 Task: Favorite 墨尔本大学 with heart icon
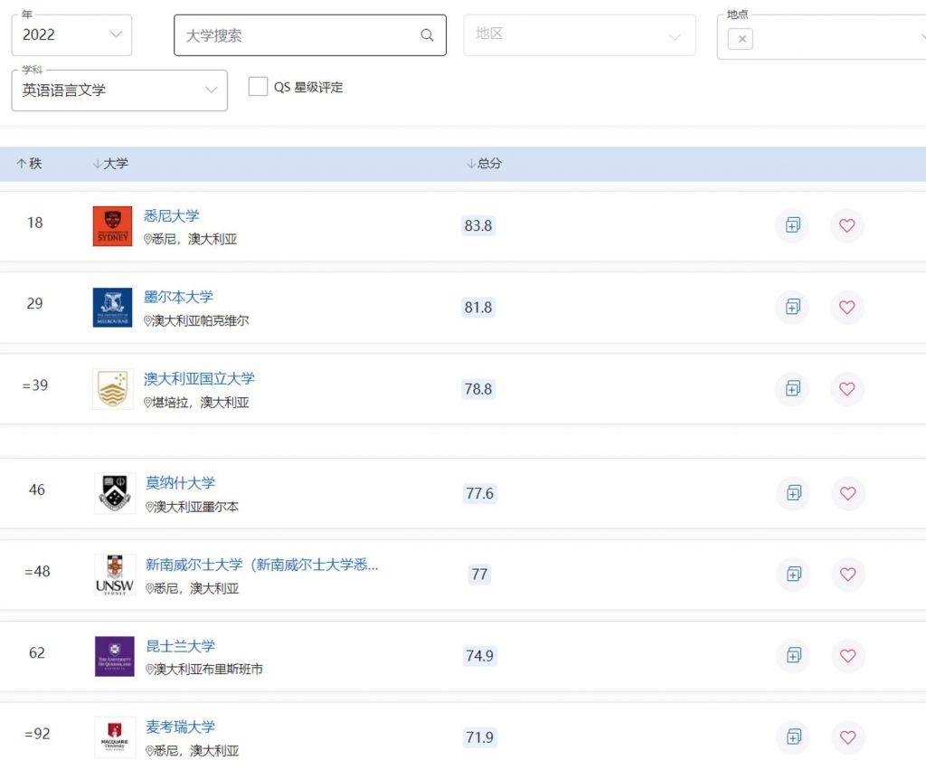tap(846, 308)
